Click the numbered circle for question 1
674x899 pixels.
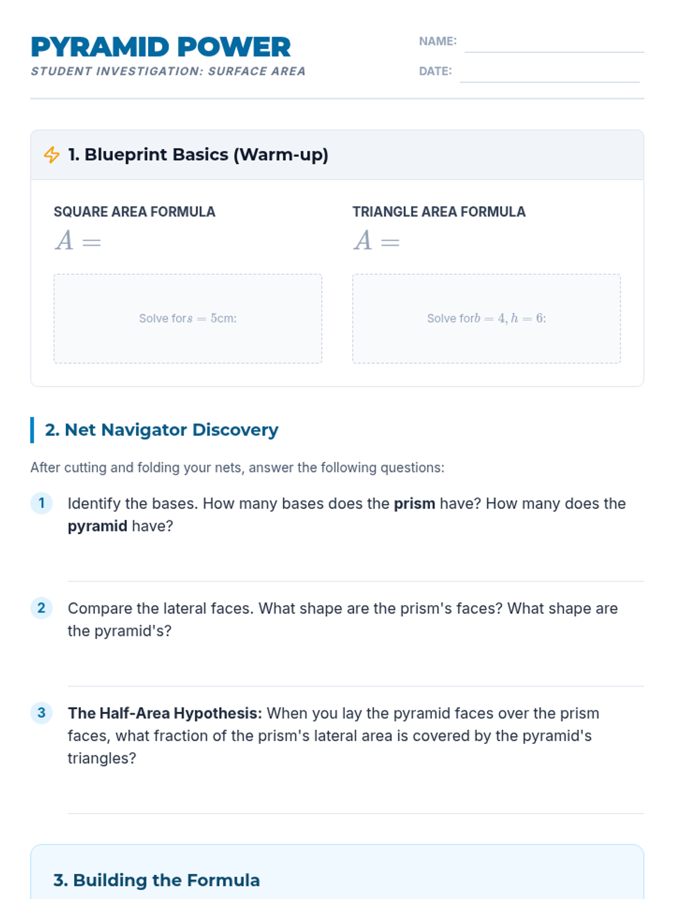(x=41, y=503)
